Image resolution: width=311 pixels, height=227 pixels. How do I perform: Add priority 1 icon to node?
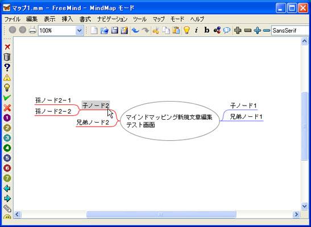[7, 117]
